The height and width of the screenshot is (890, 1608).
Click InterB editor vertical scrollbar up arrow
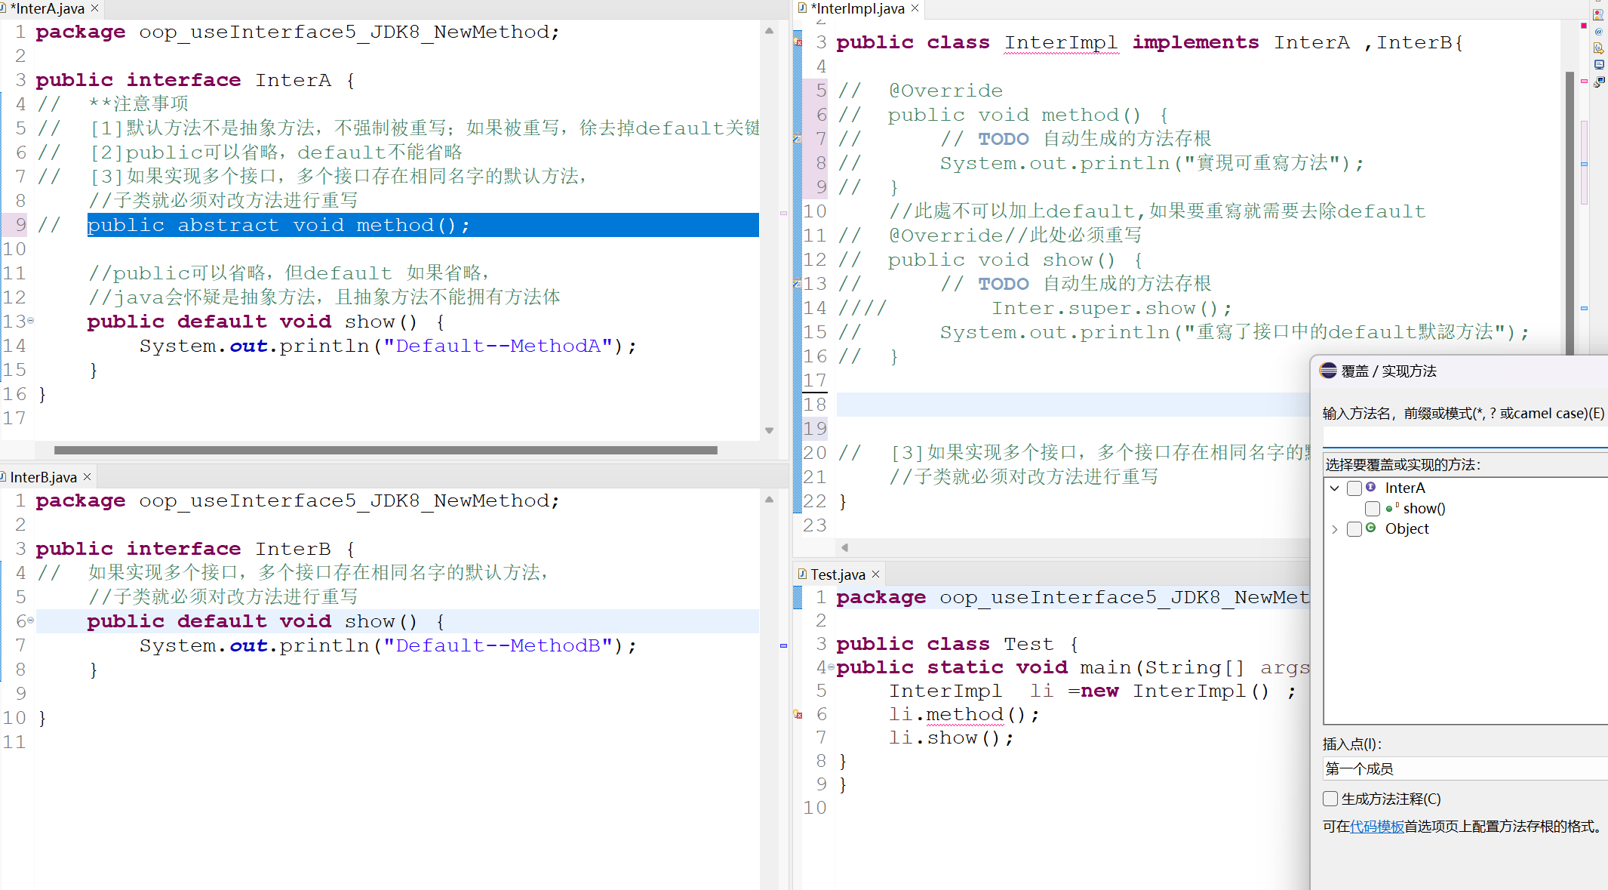click(769, 500)
